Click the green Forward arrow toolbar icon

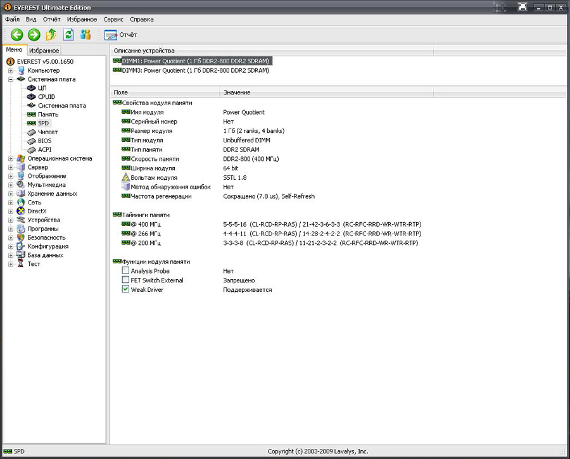click(34, 35)
